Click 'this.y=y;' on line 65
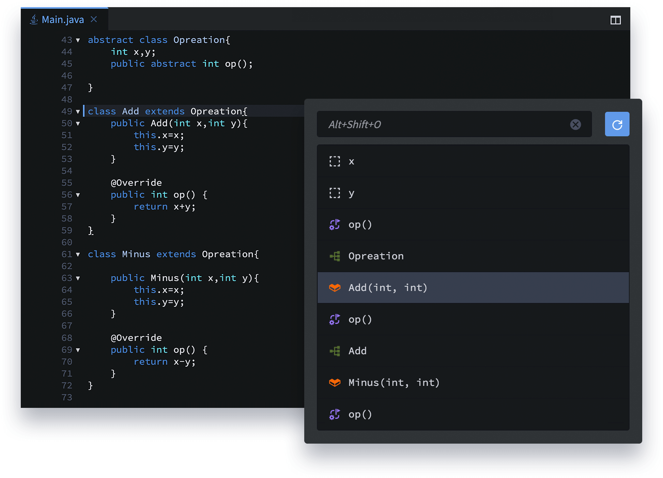The image size is (663, 478). (x=159, y=302)
